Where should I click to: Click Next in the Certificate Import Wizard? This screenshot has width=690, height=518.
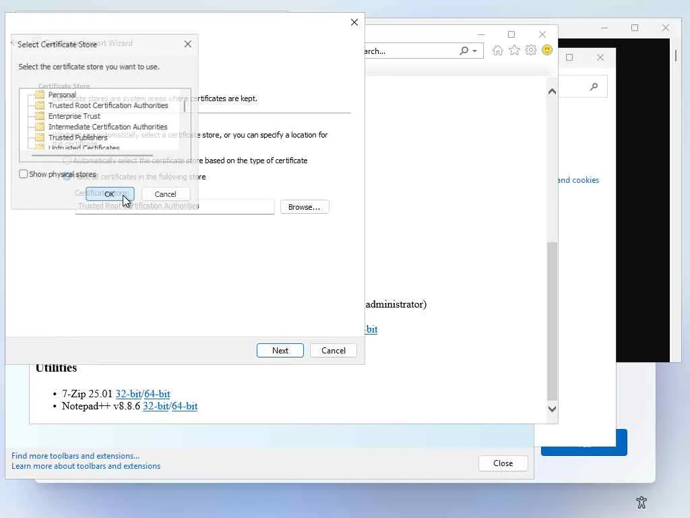(280, 351)
